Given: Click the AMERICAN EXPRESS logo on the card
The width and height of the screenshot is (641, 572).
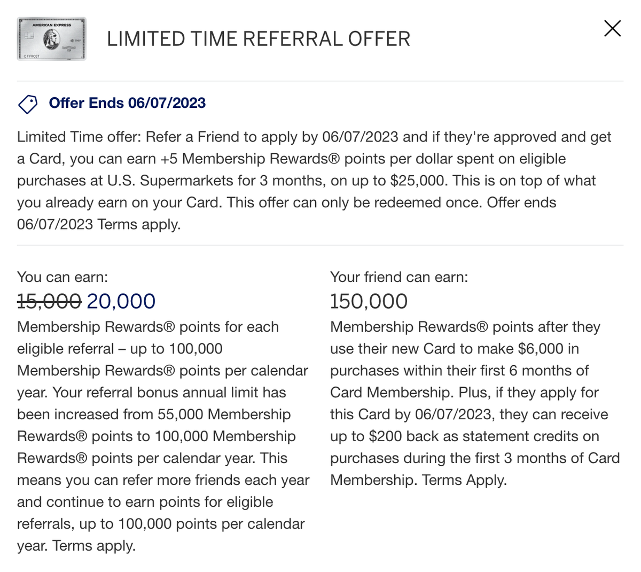Looking at the screenshot, I should 52,25.
